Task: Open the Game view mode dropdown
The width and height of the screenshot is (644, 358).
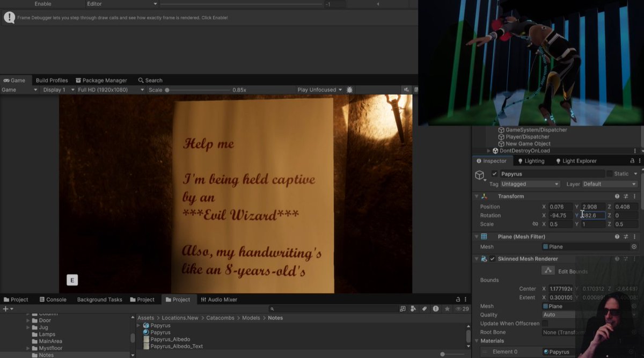Action: (20, 90)
